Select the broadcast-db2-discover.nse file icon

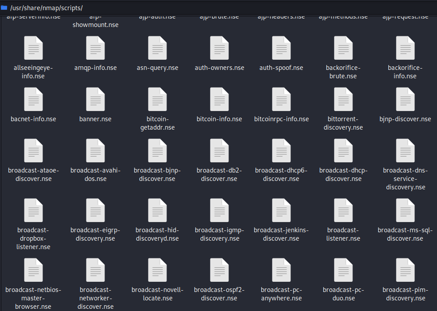click(219, 150)
